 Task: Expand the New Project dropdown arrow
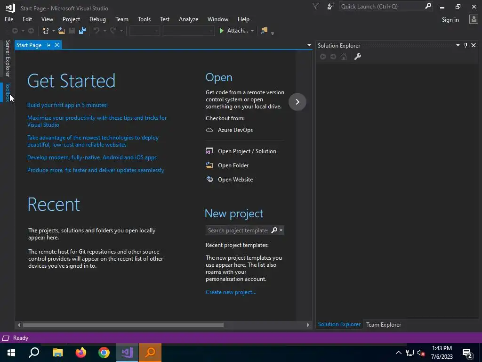(x=53, y=31)
